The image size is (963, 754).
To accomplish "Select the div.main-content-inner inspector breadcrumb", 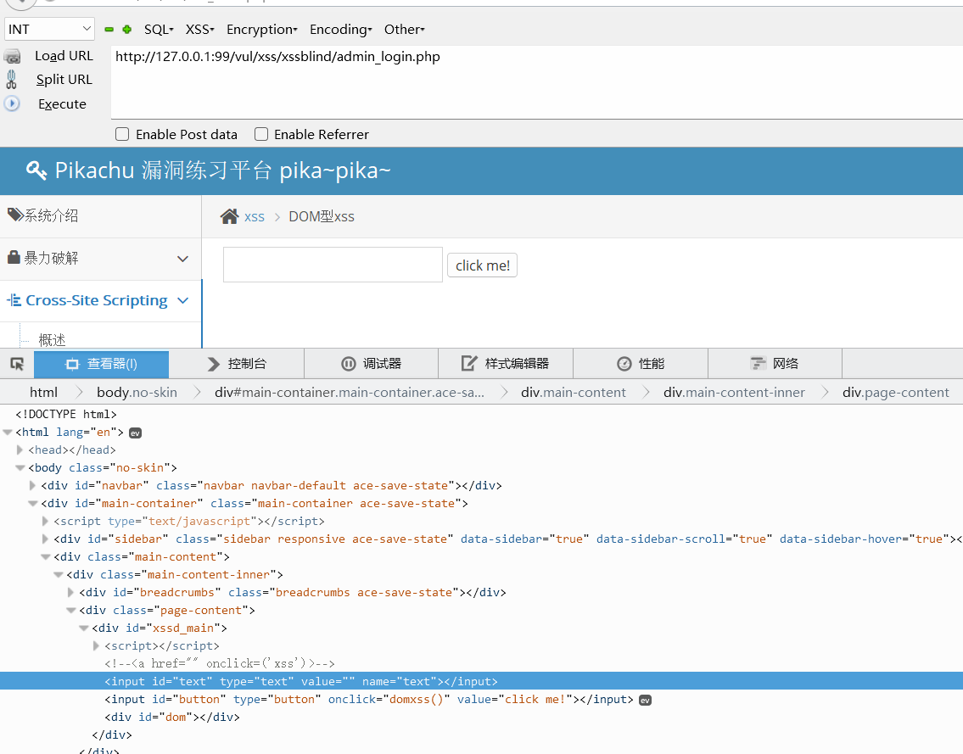I will click(734, 393).
